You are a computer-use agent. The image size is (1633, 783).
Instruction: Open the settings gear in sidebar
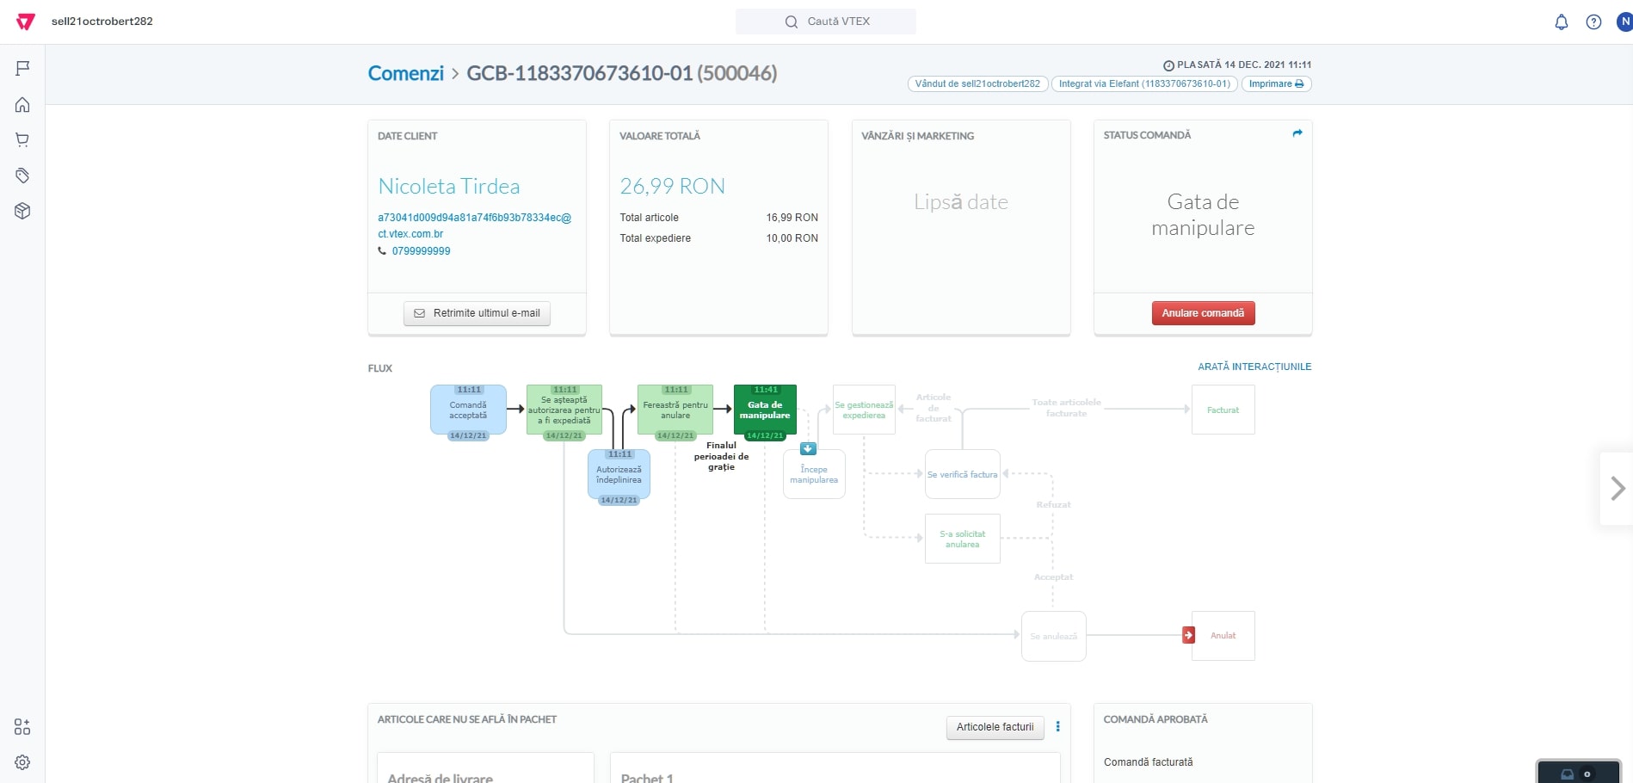click(x=22, y=762)
